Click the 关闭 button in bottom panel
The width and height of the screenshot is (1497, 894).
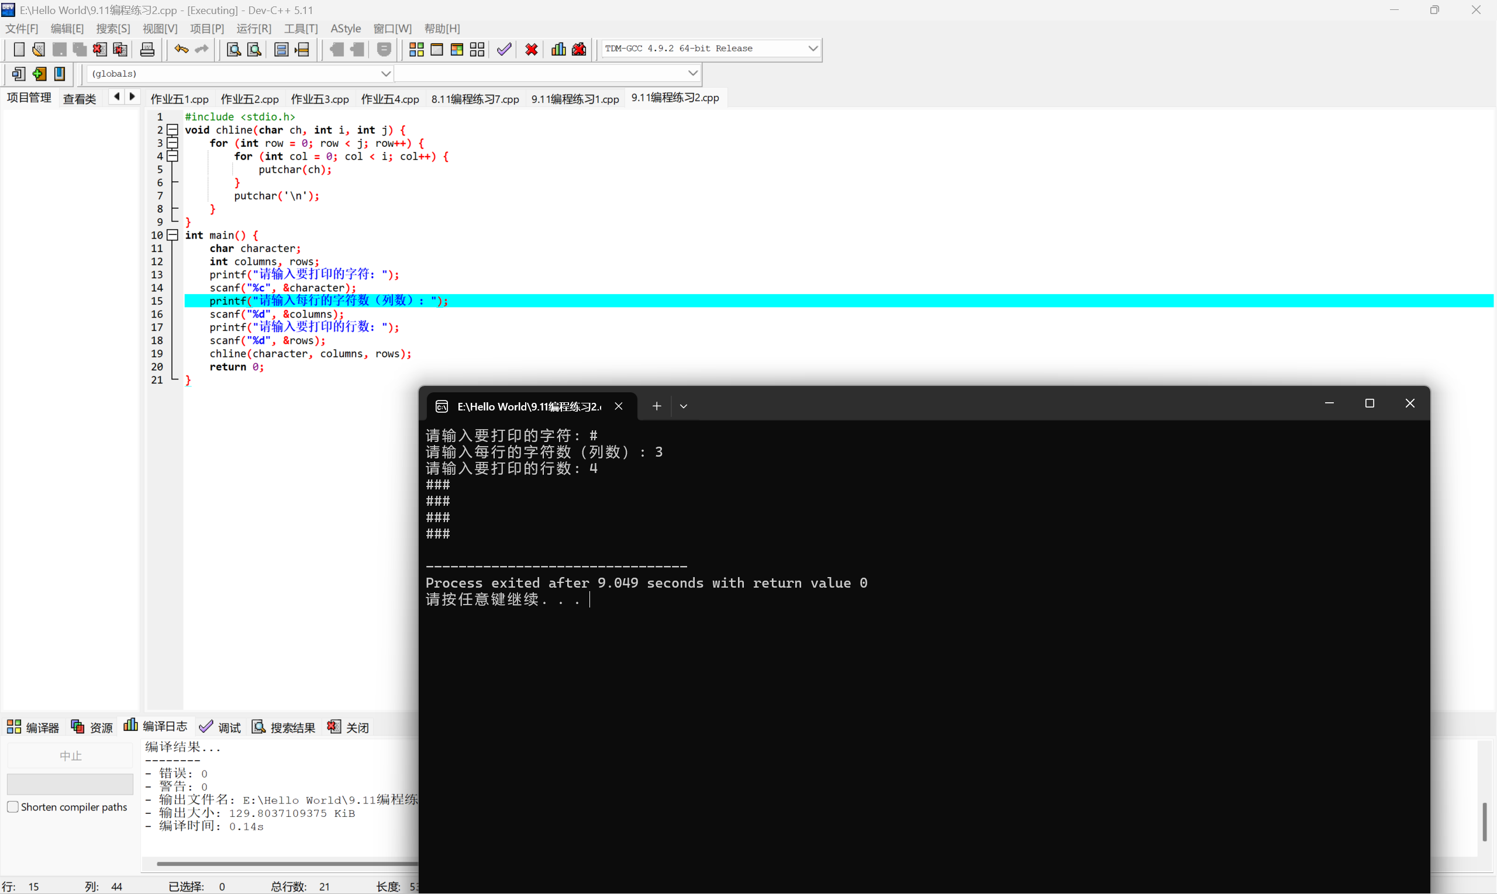point(349,727)
